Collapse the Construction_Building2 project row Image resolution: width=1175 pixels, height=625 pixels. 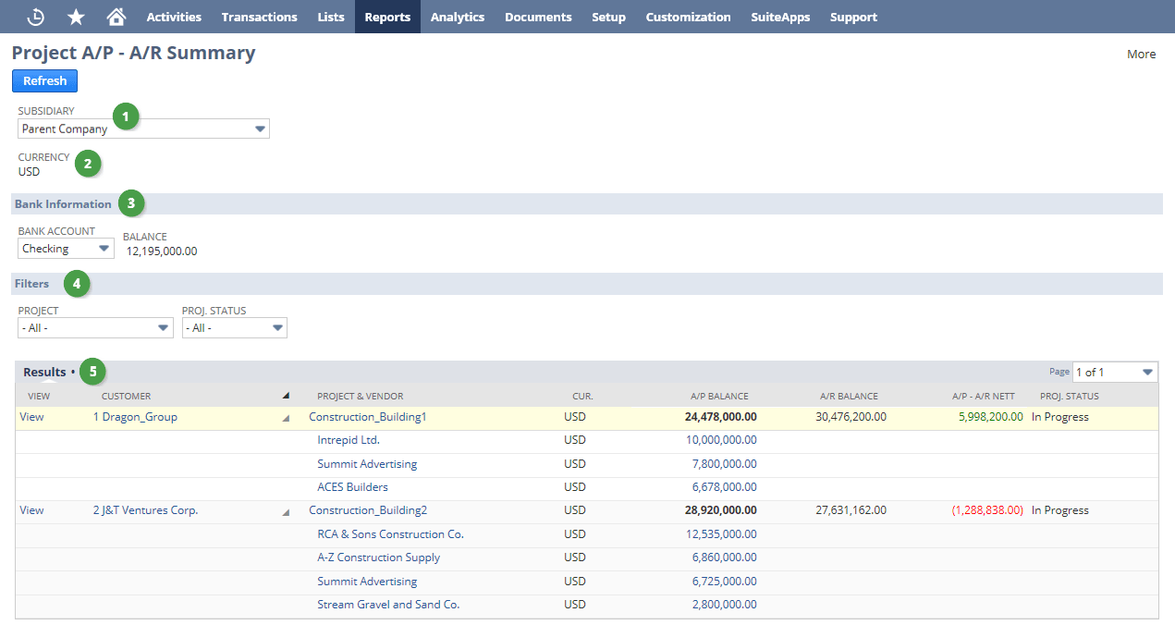pyautogui.click(x=286, y=511)
